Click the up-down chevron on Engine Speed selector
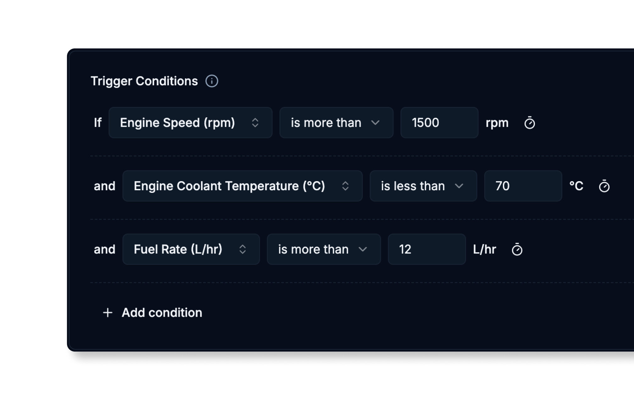Viewport: 634px width, 400px height. coord(256,123)
